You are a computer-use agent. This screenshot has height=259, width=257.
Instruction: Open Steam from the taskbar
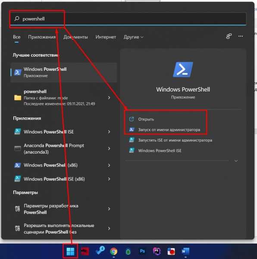(x=100, y=251)
